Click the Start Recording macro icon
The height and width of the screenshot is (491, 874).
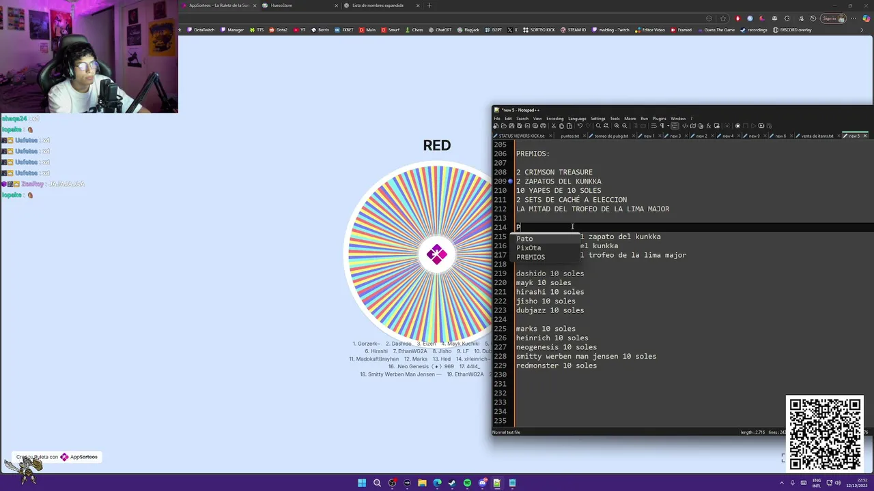737,125
